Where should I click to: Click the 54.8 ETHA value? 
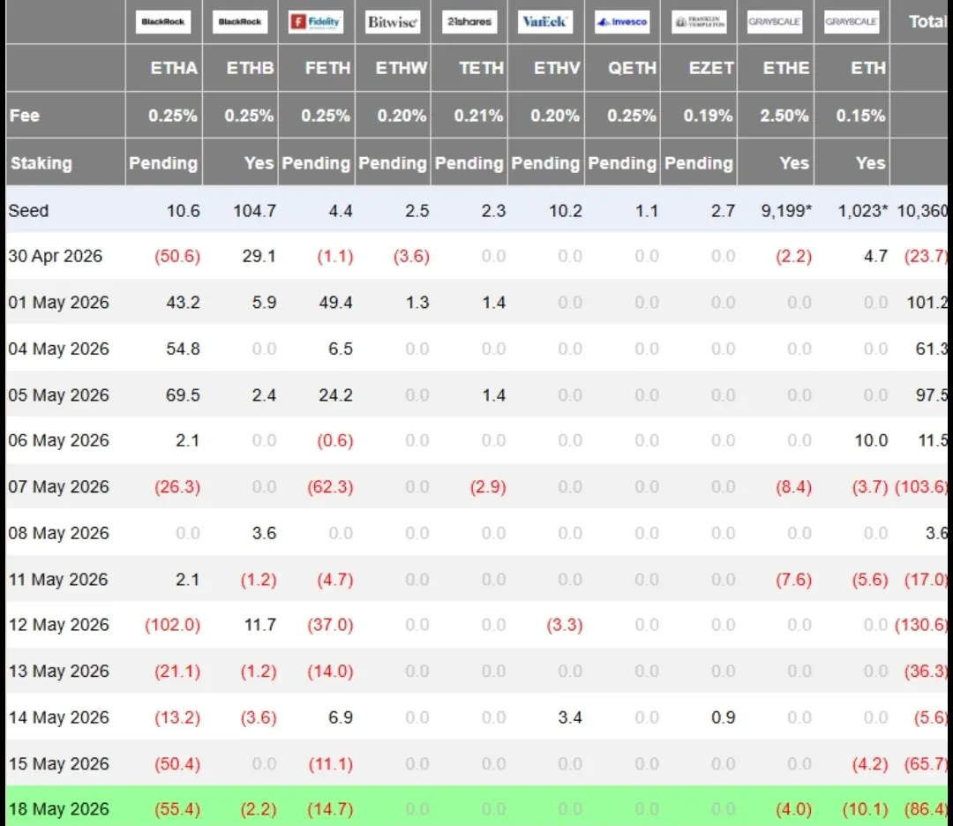183,349
